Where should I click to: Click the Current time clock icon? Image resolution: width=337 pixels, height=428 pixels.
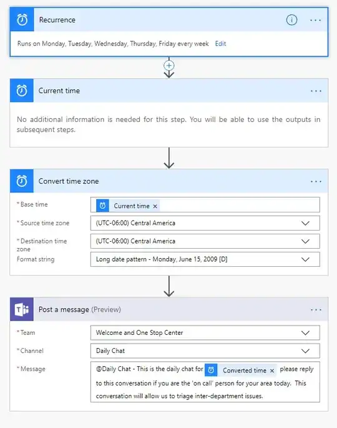22,91
